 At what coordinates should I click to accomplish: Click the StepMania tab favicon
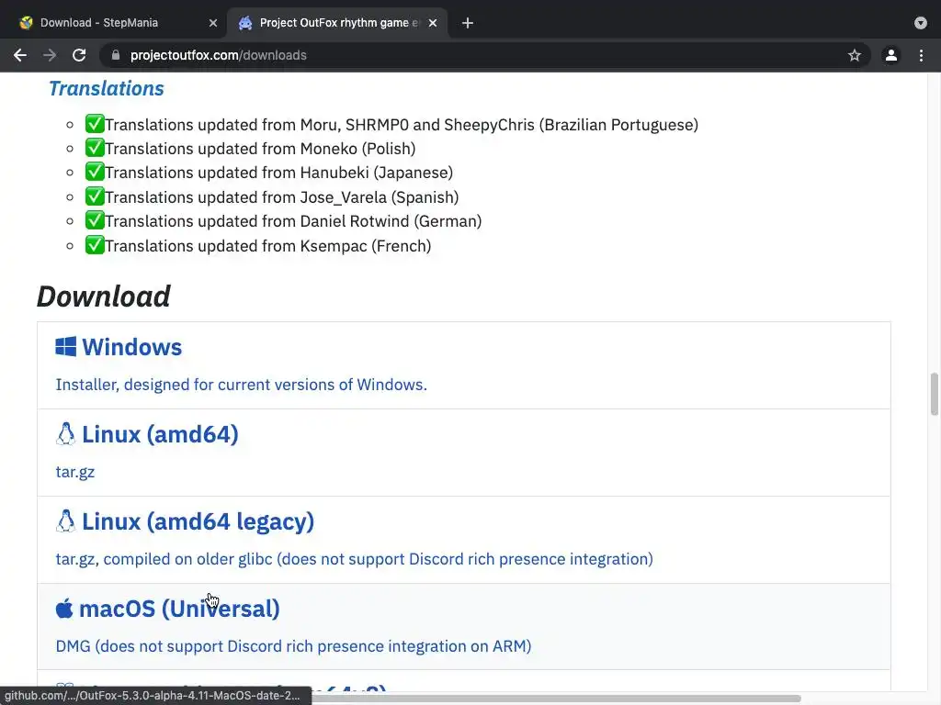pyautogui.click(x=26, y=23)
